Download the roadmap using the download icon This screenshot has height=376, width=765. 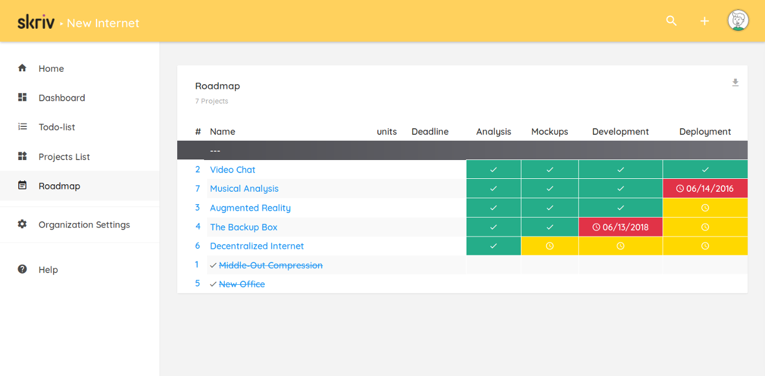pos(735,83)
